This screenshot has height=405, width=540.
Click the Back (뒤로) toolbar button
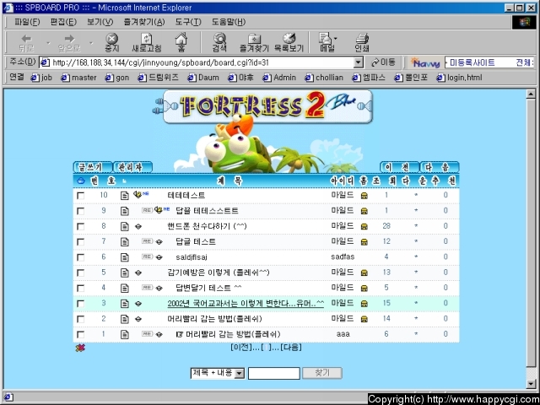point(26,42)
